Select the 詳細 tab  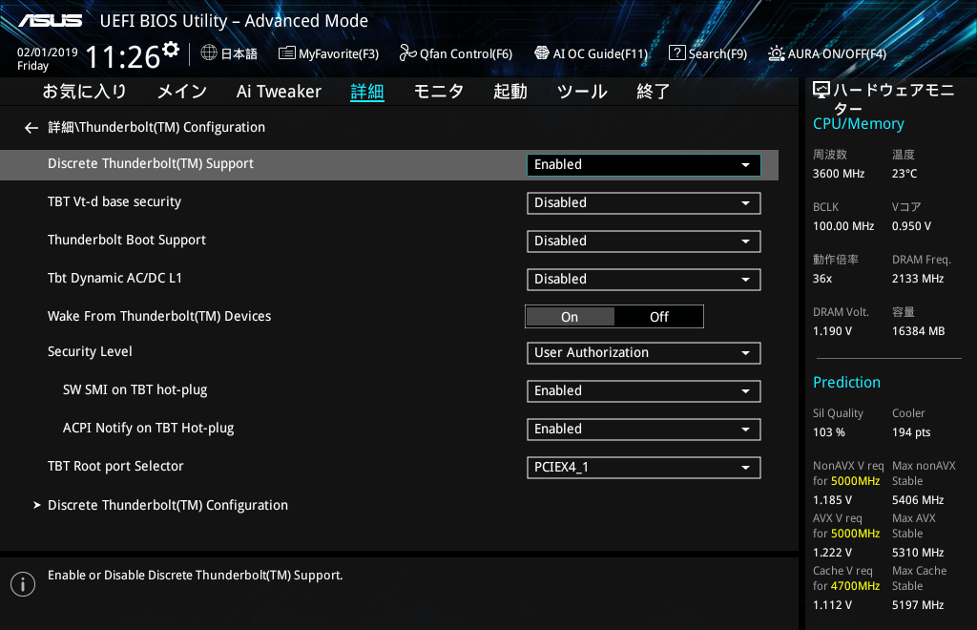[x=367, y=92]
